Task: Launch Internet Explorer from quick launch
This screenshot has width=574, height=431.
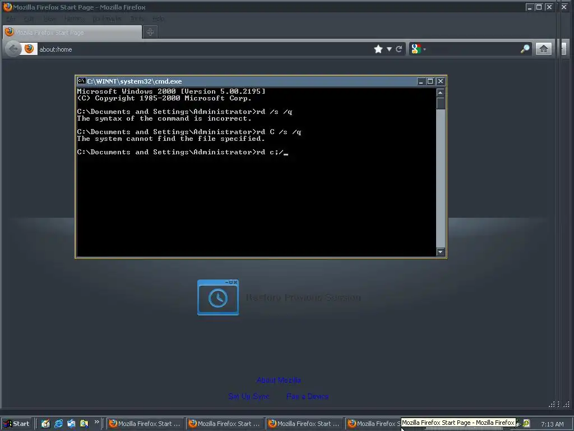Action: 58,424
